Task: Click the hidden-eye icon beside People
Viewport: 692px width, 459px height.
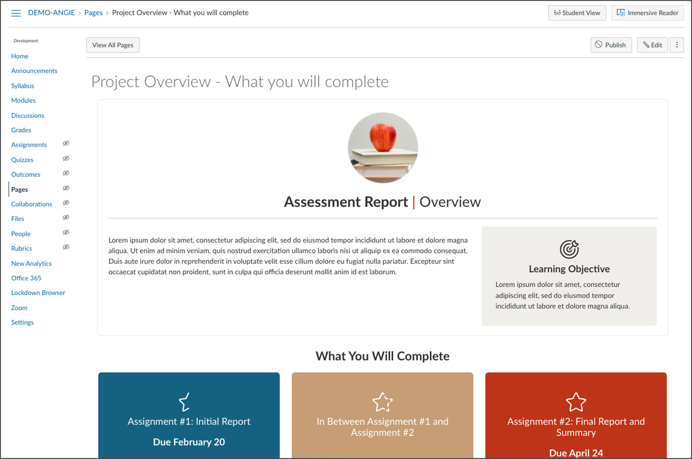Action: [x=66, y=233]
